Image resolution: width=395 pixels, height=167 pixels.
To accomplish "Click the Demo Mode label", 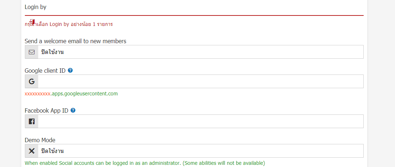I will 40,140.
